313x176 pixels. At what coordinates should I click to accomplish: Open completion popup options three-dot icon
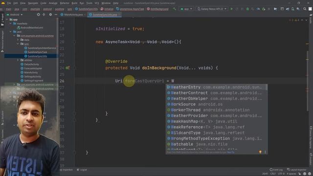tap(265, 152)
